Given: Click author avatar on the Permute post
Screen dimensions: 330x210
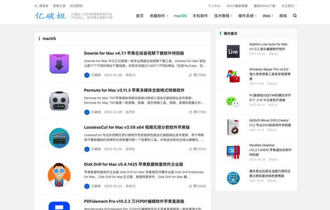Looking at the screenshot, I should coord(87,112).
